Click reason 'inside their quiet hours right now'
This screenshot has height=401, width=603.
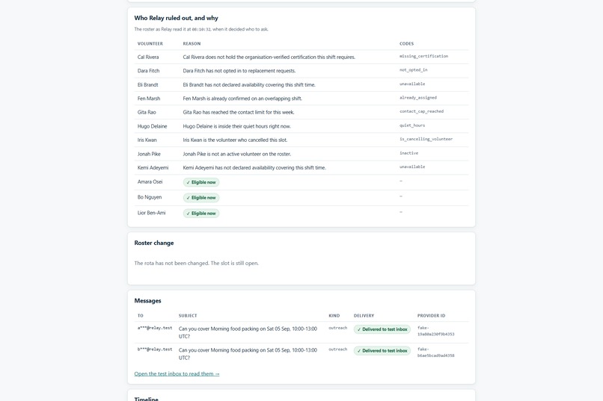237,126
